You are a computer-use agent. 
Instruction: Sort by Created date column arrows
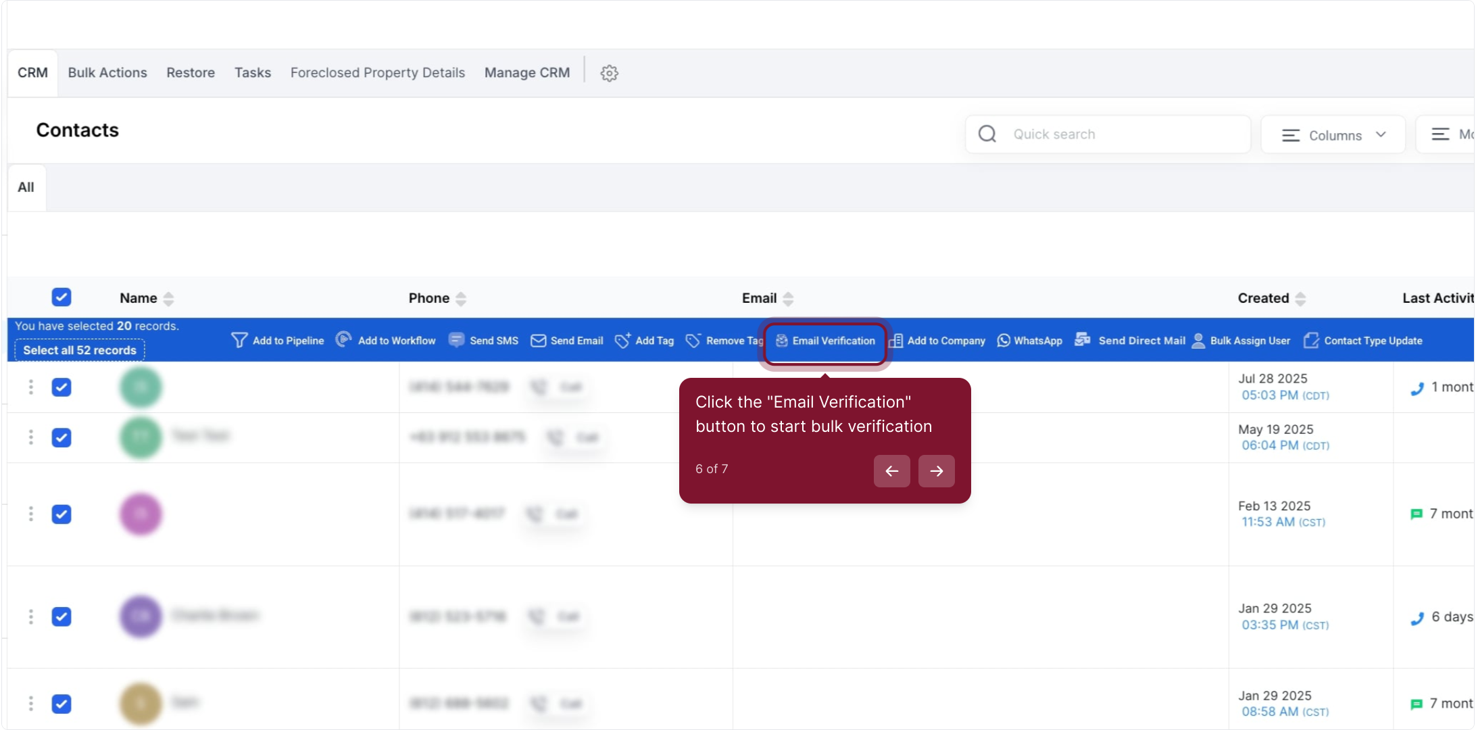[1300, 299]
